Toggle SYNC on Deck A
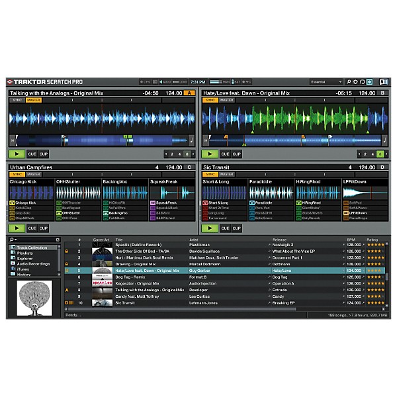397x397 pixels. click(x=17, y=100)
